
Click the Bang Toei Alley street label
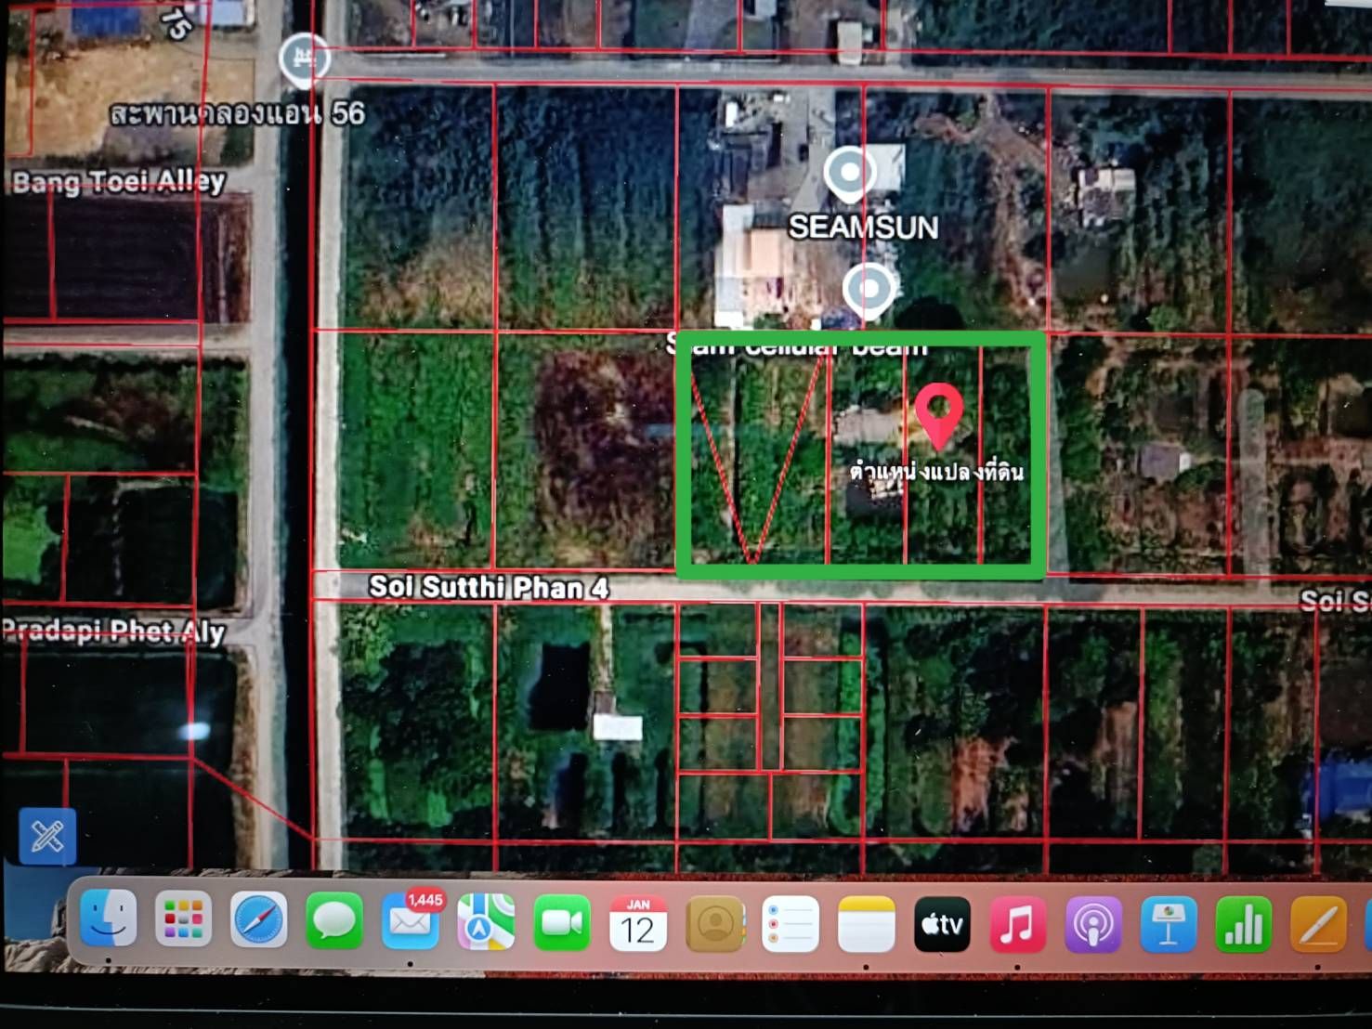pyautogui.click(x=119, y=181)
